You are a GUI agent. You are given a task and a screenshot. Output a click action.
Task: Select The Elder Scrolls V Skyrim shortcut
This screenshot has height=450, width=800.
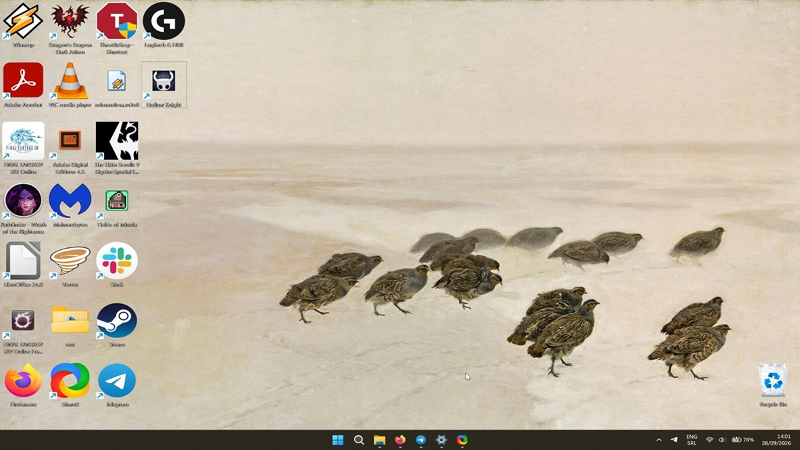point(117,148)
